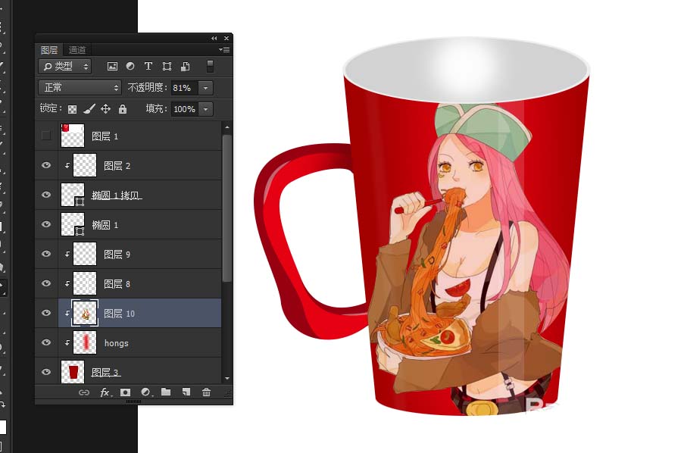684x453 pixels.
Task: Click thumbnail of hongs layer
Action: tap(85, 342)
